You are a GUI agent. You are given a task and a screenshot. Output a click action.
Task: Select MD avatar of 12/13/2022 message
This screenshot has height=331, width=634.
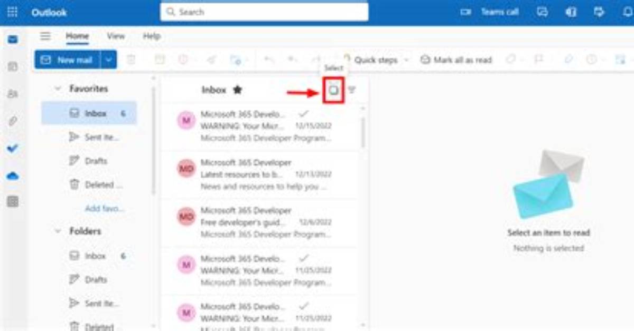pos(186,168)
